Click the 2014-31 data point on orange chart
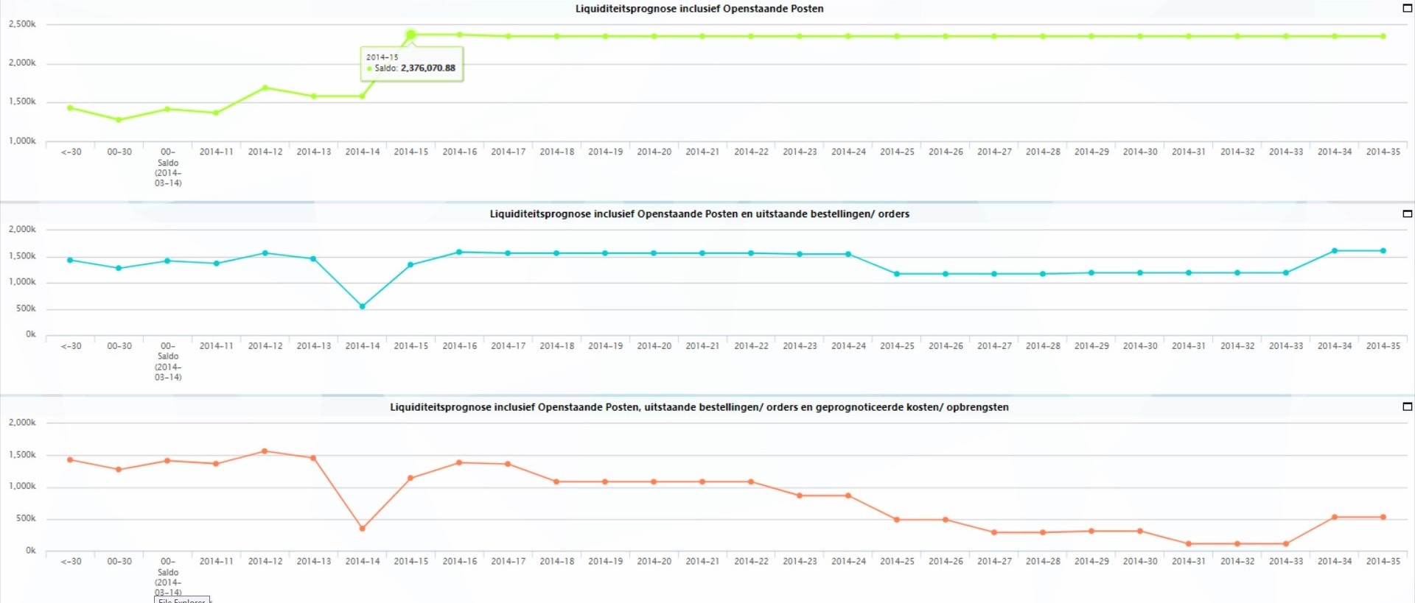Viewport: 1415px width, 603px height. [1188, 544]
